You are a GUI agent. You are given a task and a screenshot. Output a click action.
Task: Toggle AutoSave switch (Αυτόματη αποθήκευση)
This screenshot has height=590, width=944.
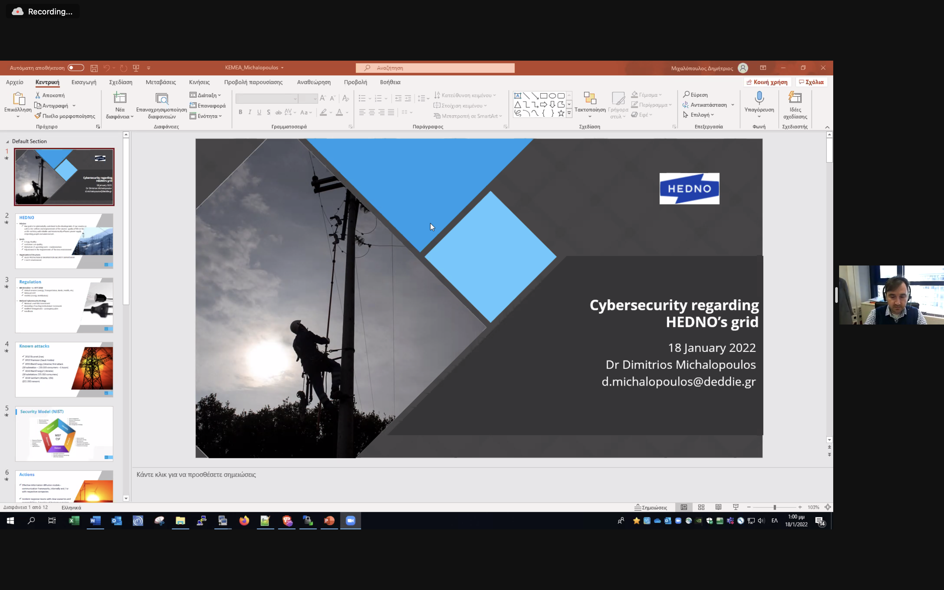[x=76, y=68]
